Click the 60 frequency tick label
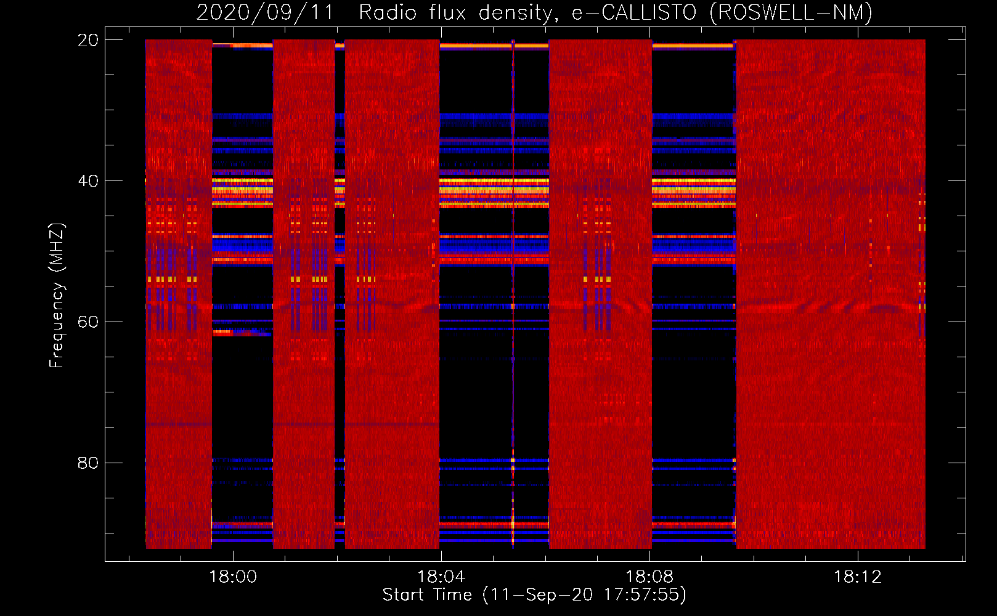Viewport: 997px width, 616px height. [88, 322]
